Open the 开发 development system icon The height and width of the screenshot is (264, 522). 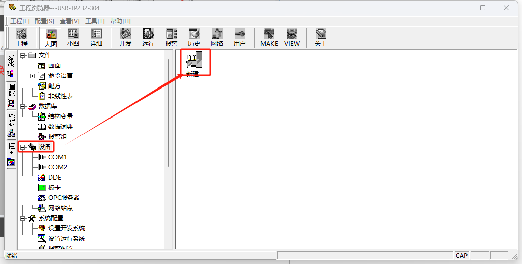tap(125, 38)
